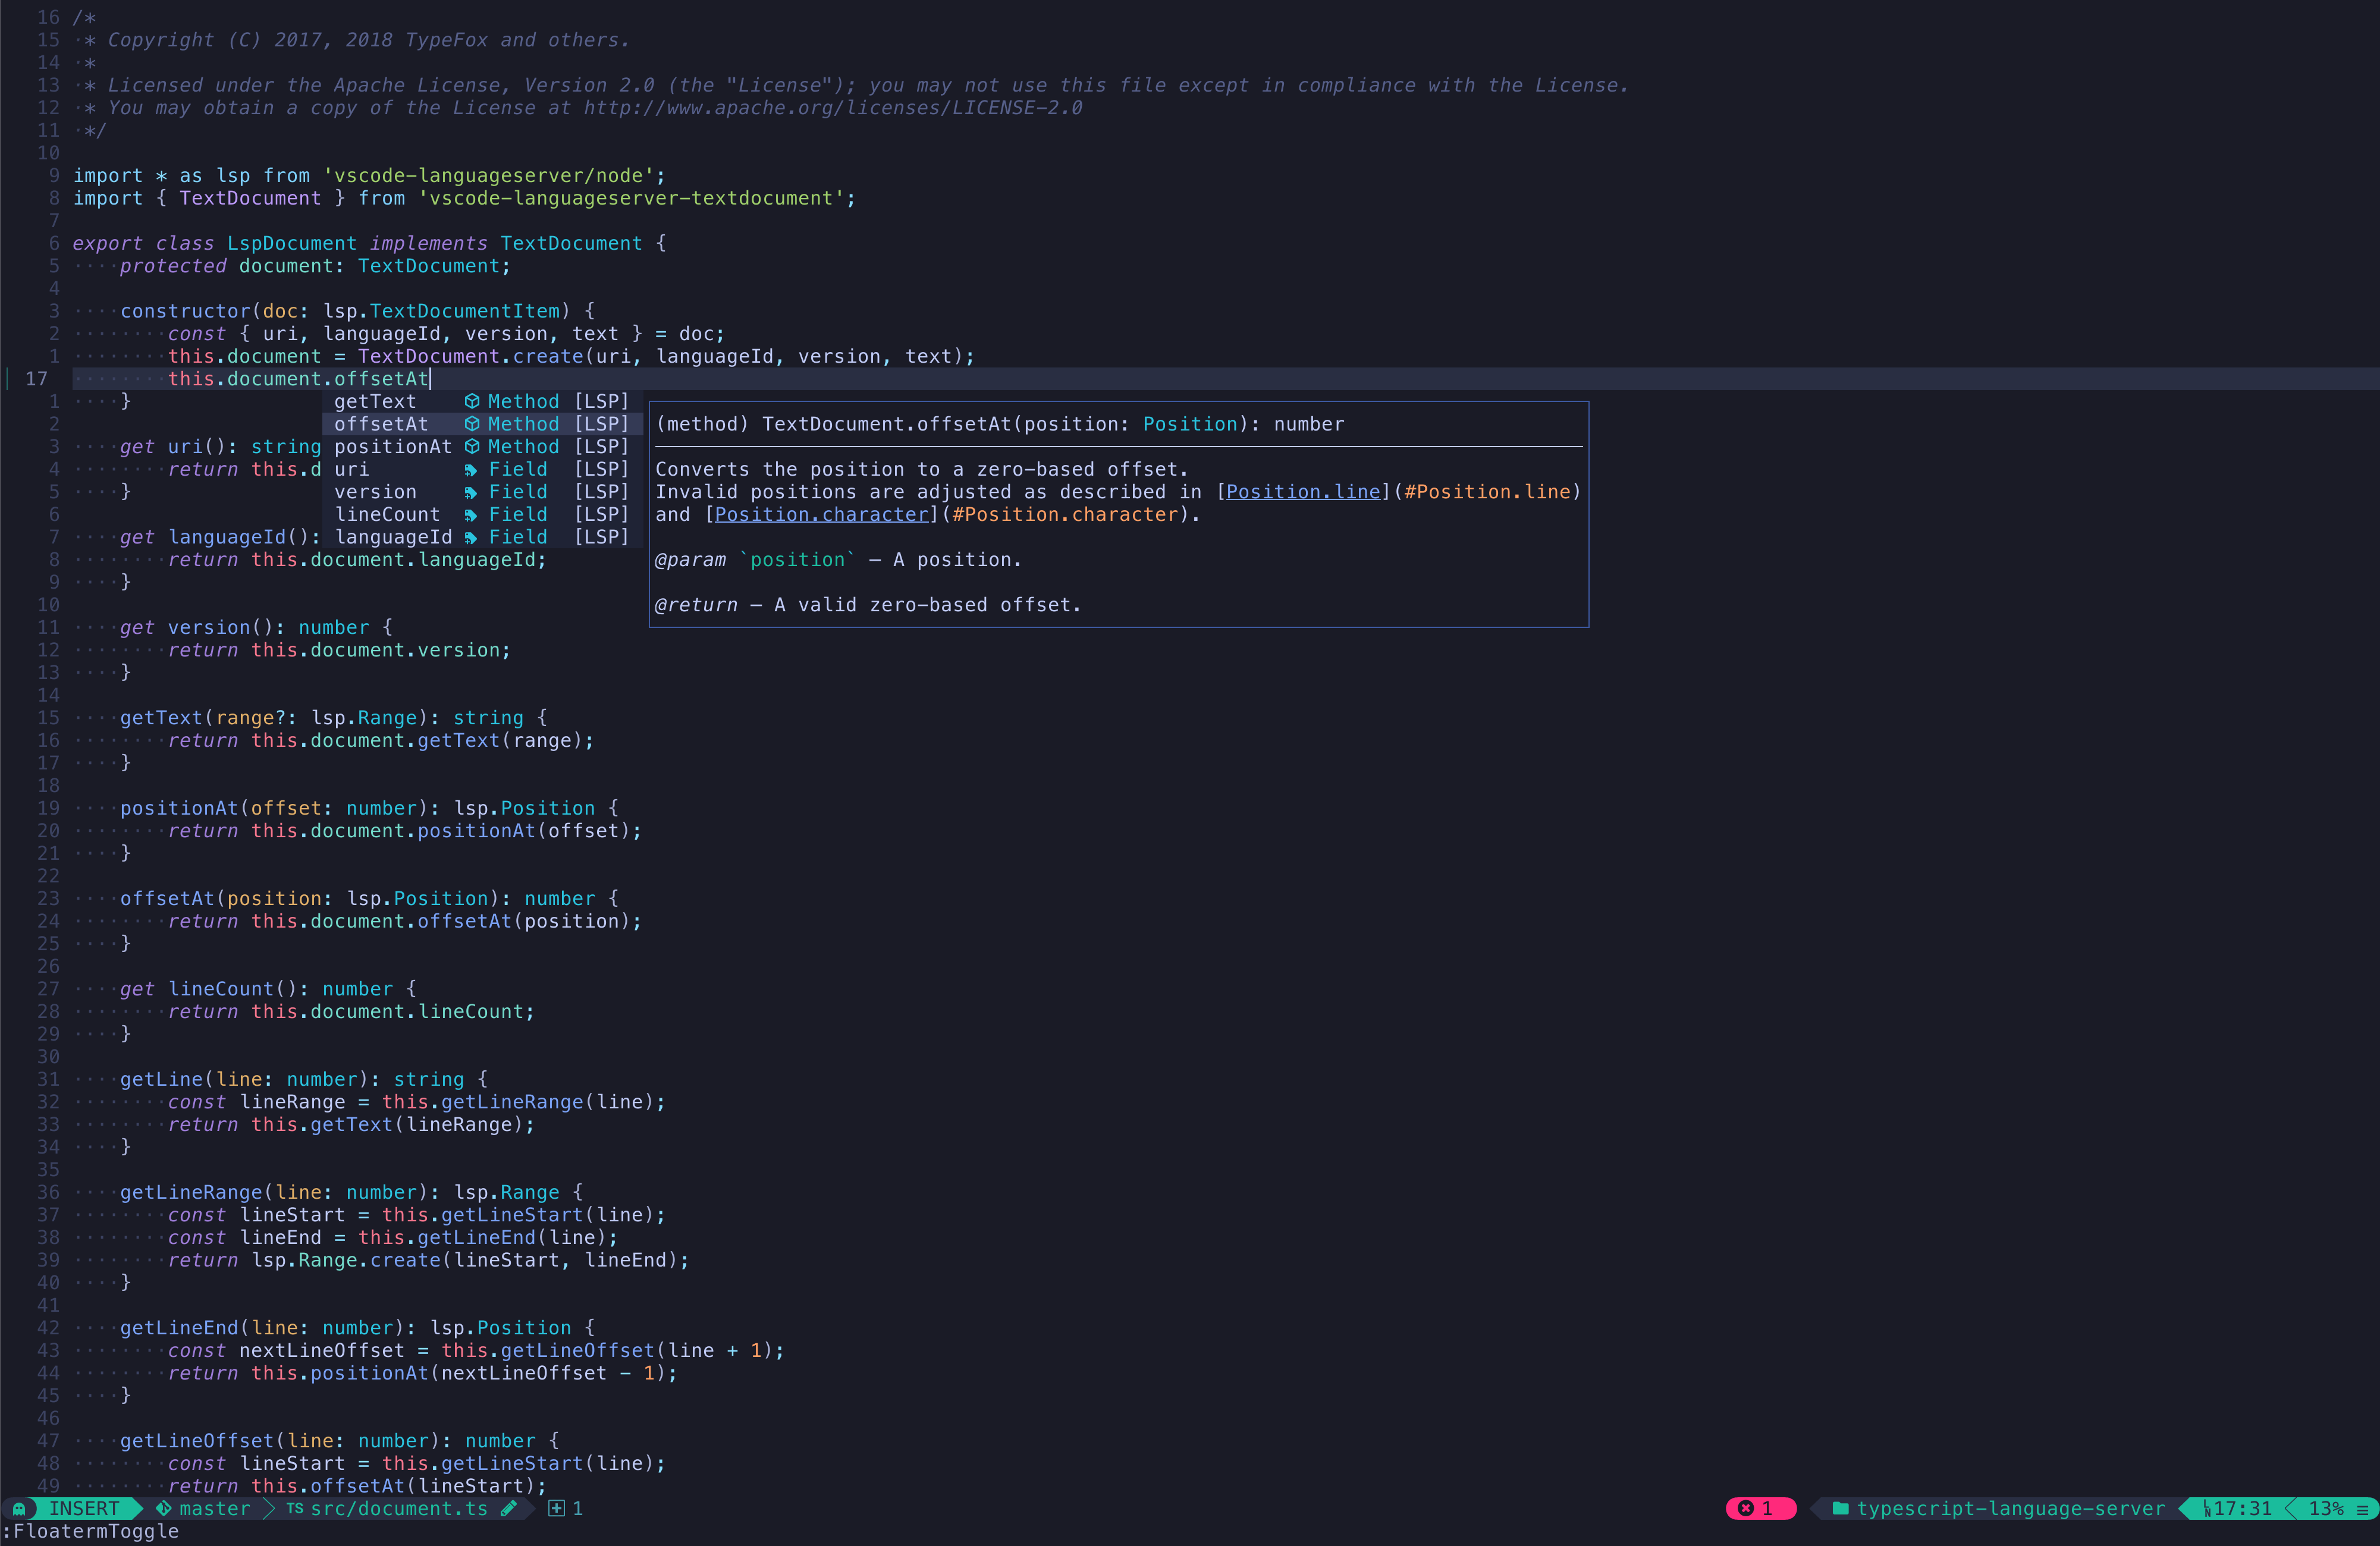Click the '13%' scroll percentage

coord(2326,1508)
